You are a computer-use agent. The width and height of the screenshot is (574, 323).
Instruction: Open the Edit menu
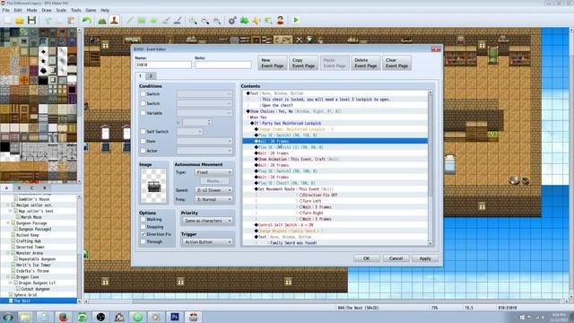(18, 10)
